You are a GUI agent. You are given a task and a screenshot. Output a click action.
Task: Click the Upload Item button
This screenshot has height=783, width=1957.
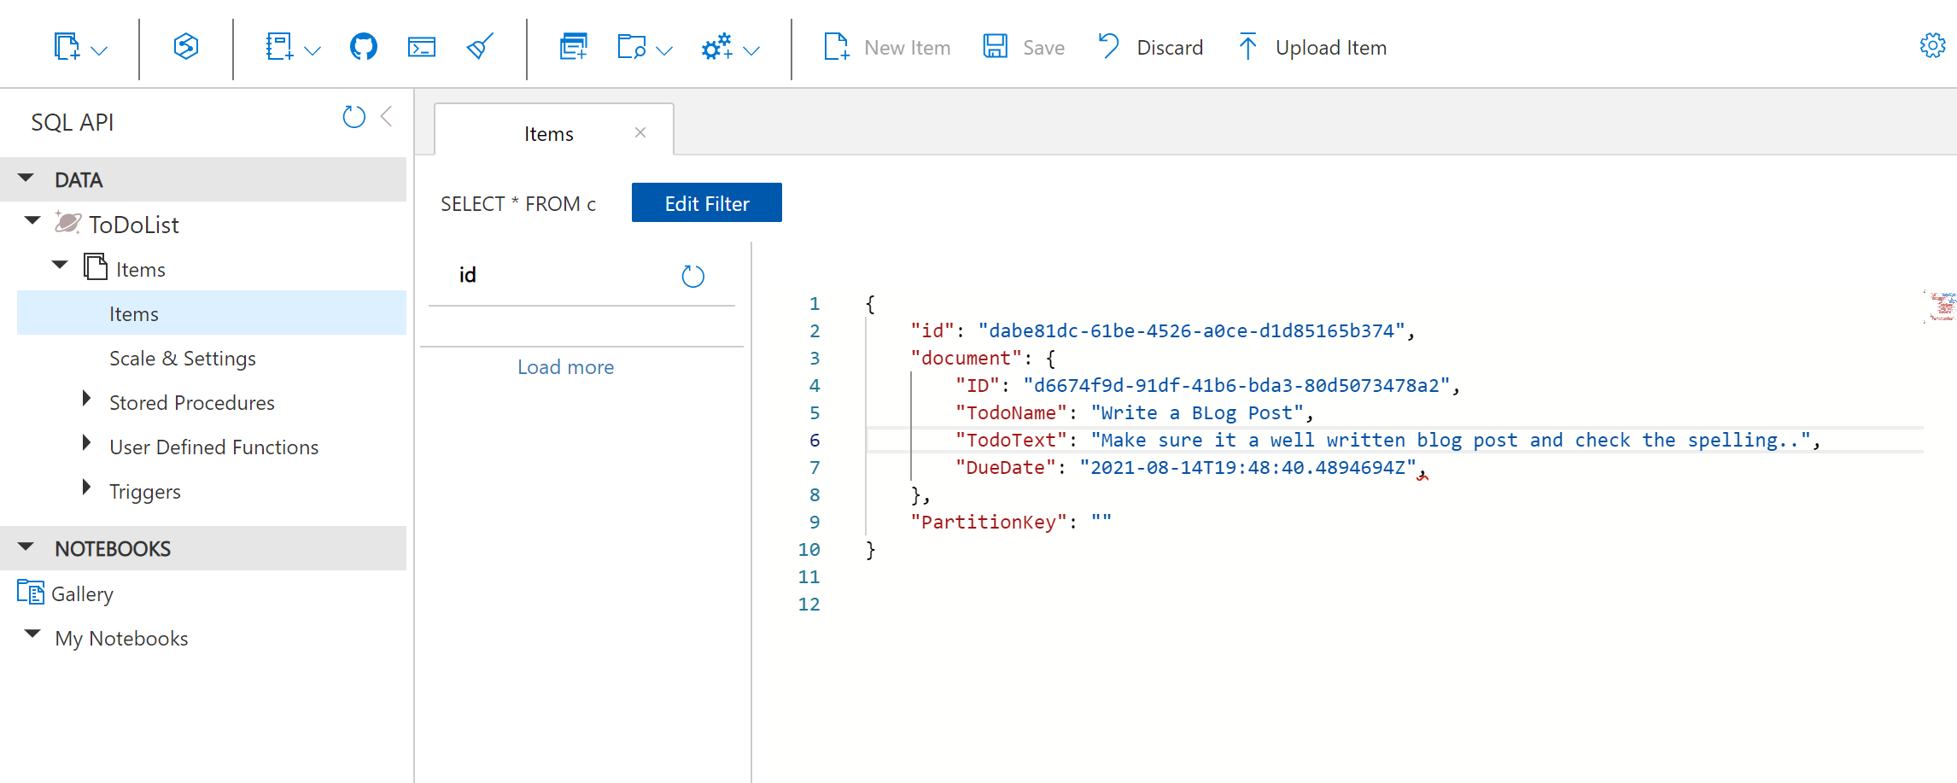pyautogui.click(x=1312, y=47)
